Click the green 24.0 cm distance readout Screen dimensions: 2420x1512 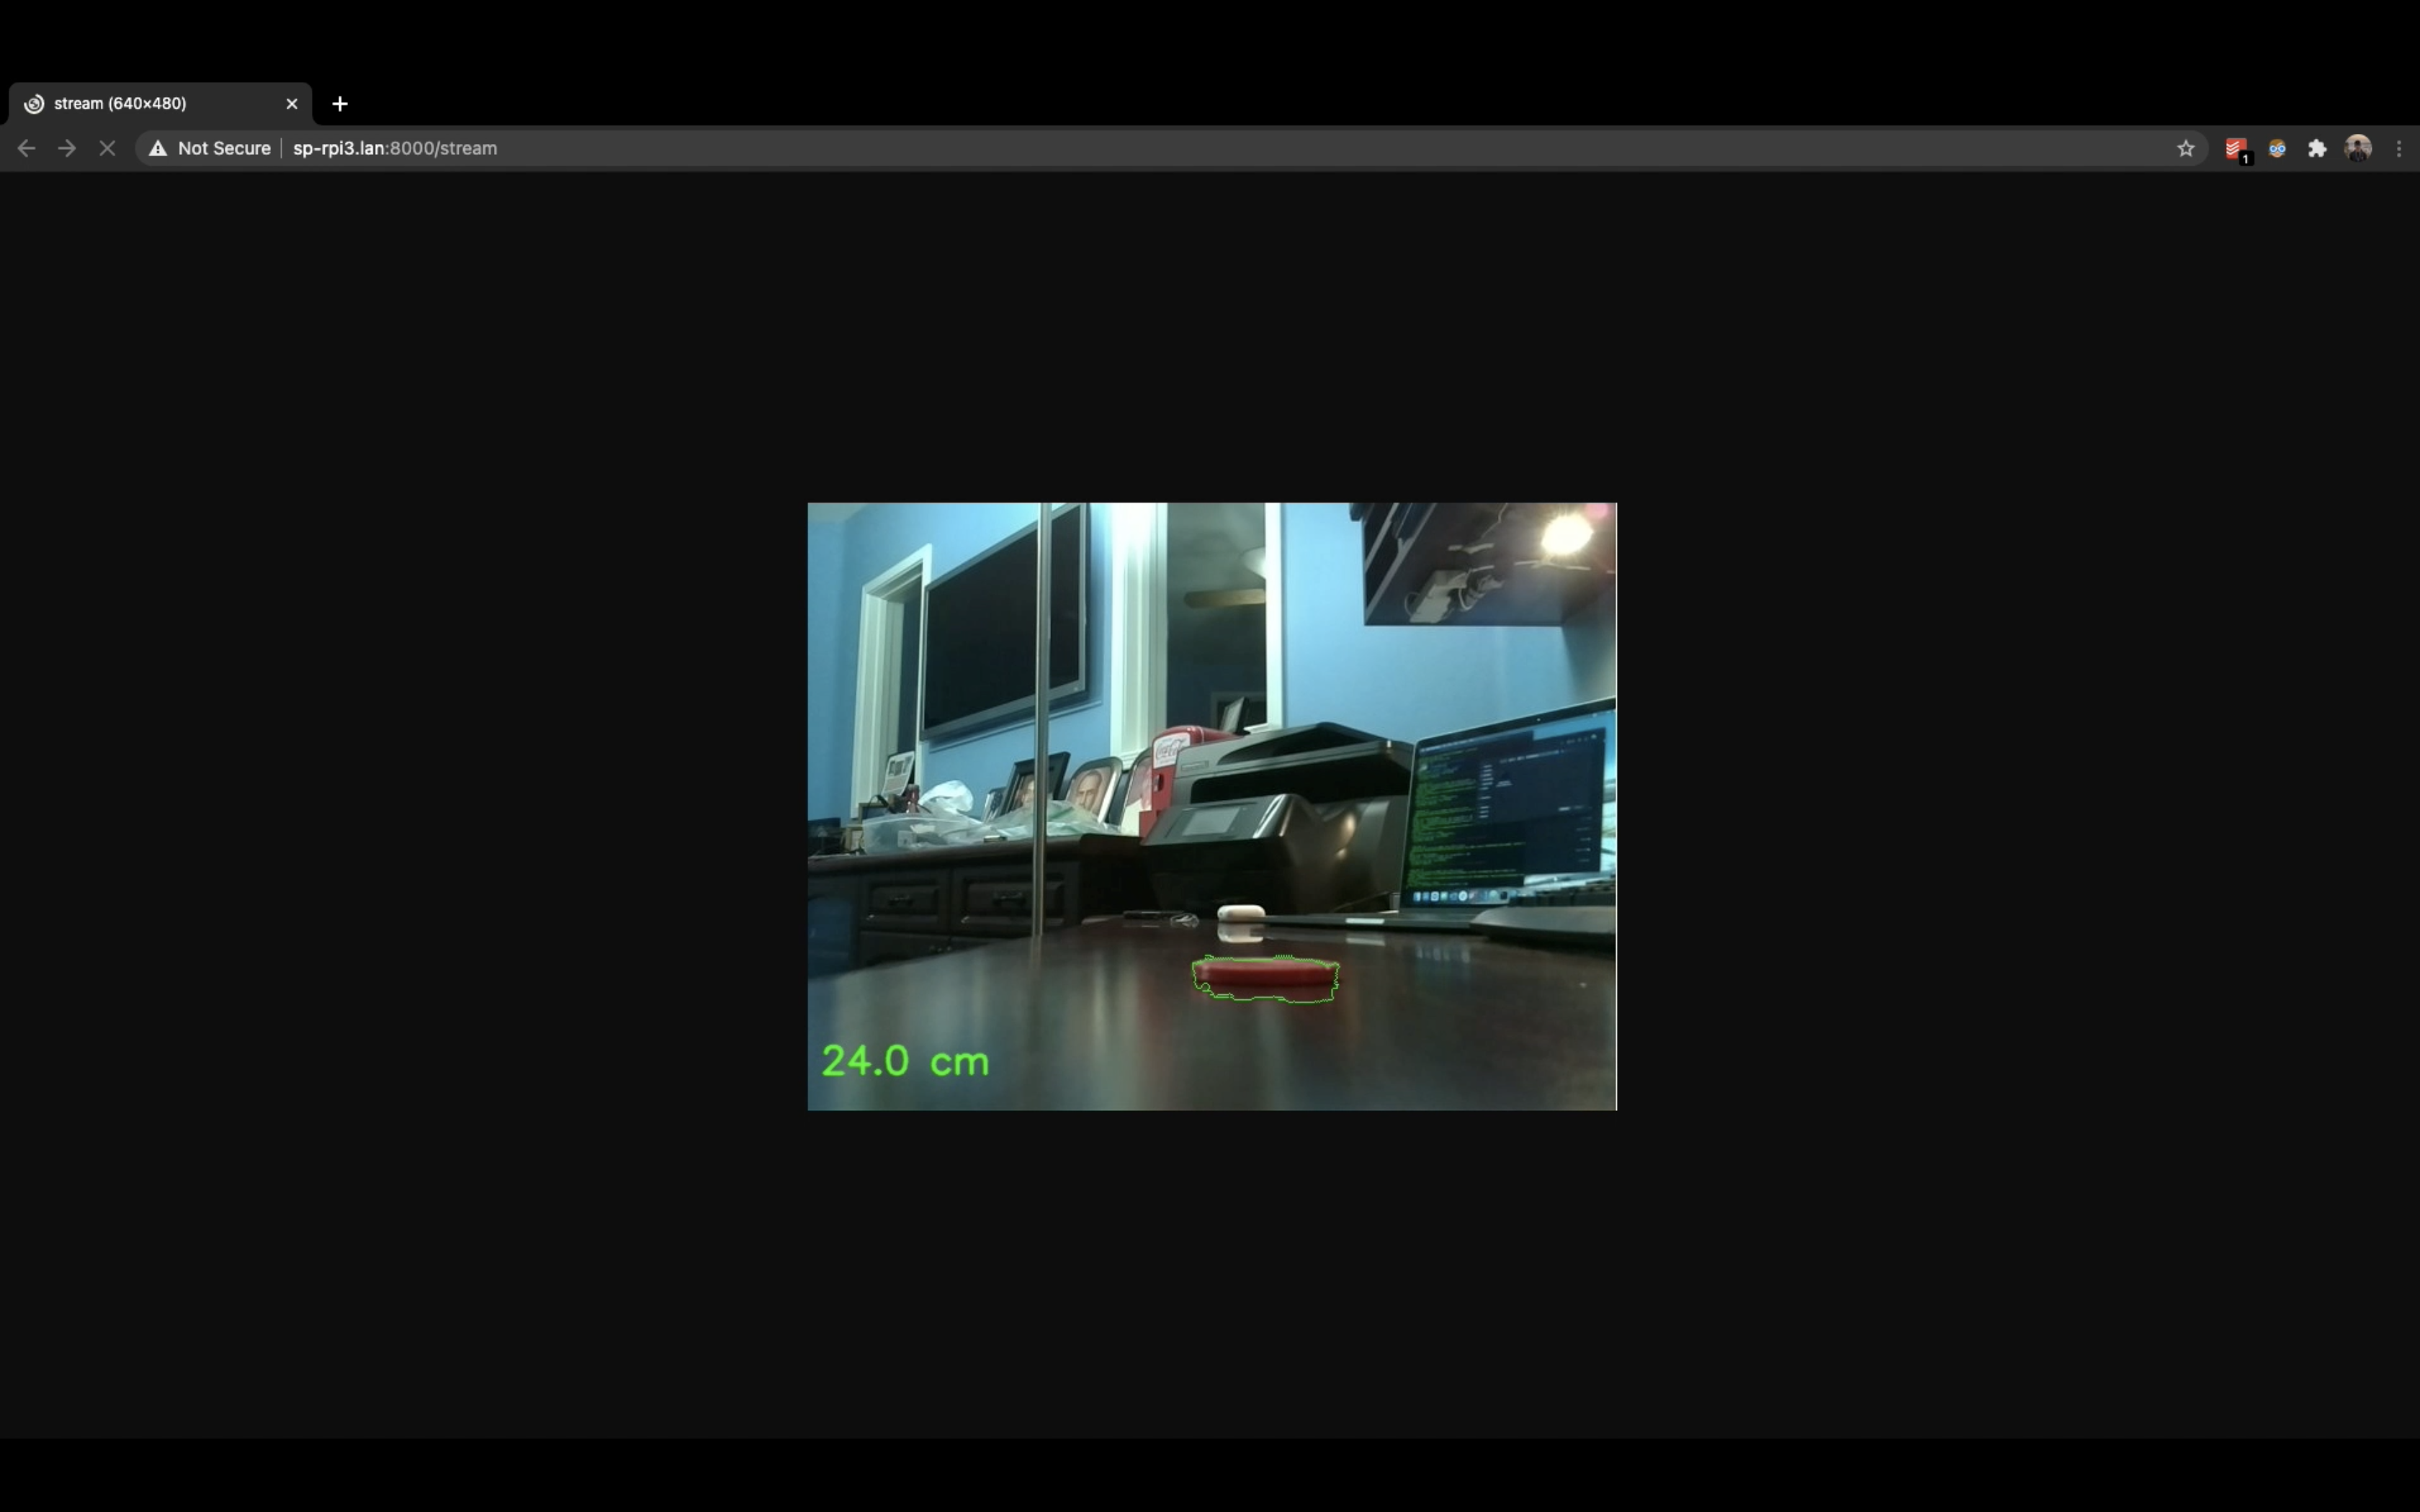(905, 1061)
